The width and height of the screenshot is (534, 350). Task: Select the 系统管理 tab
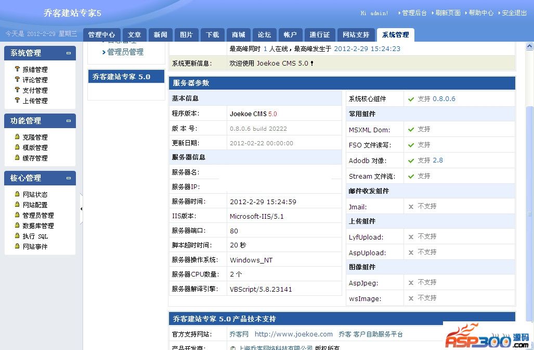click(395, 35)
